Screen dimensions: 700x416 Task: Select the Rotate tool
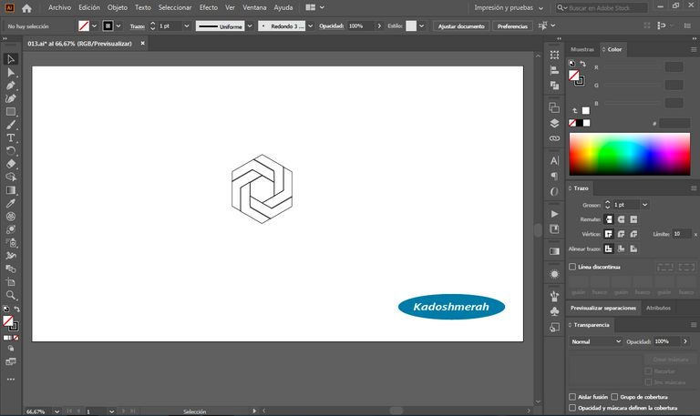(x=11, y=151)
